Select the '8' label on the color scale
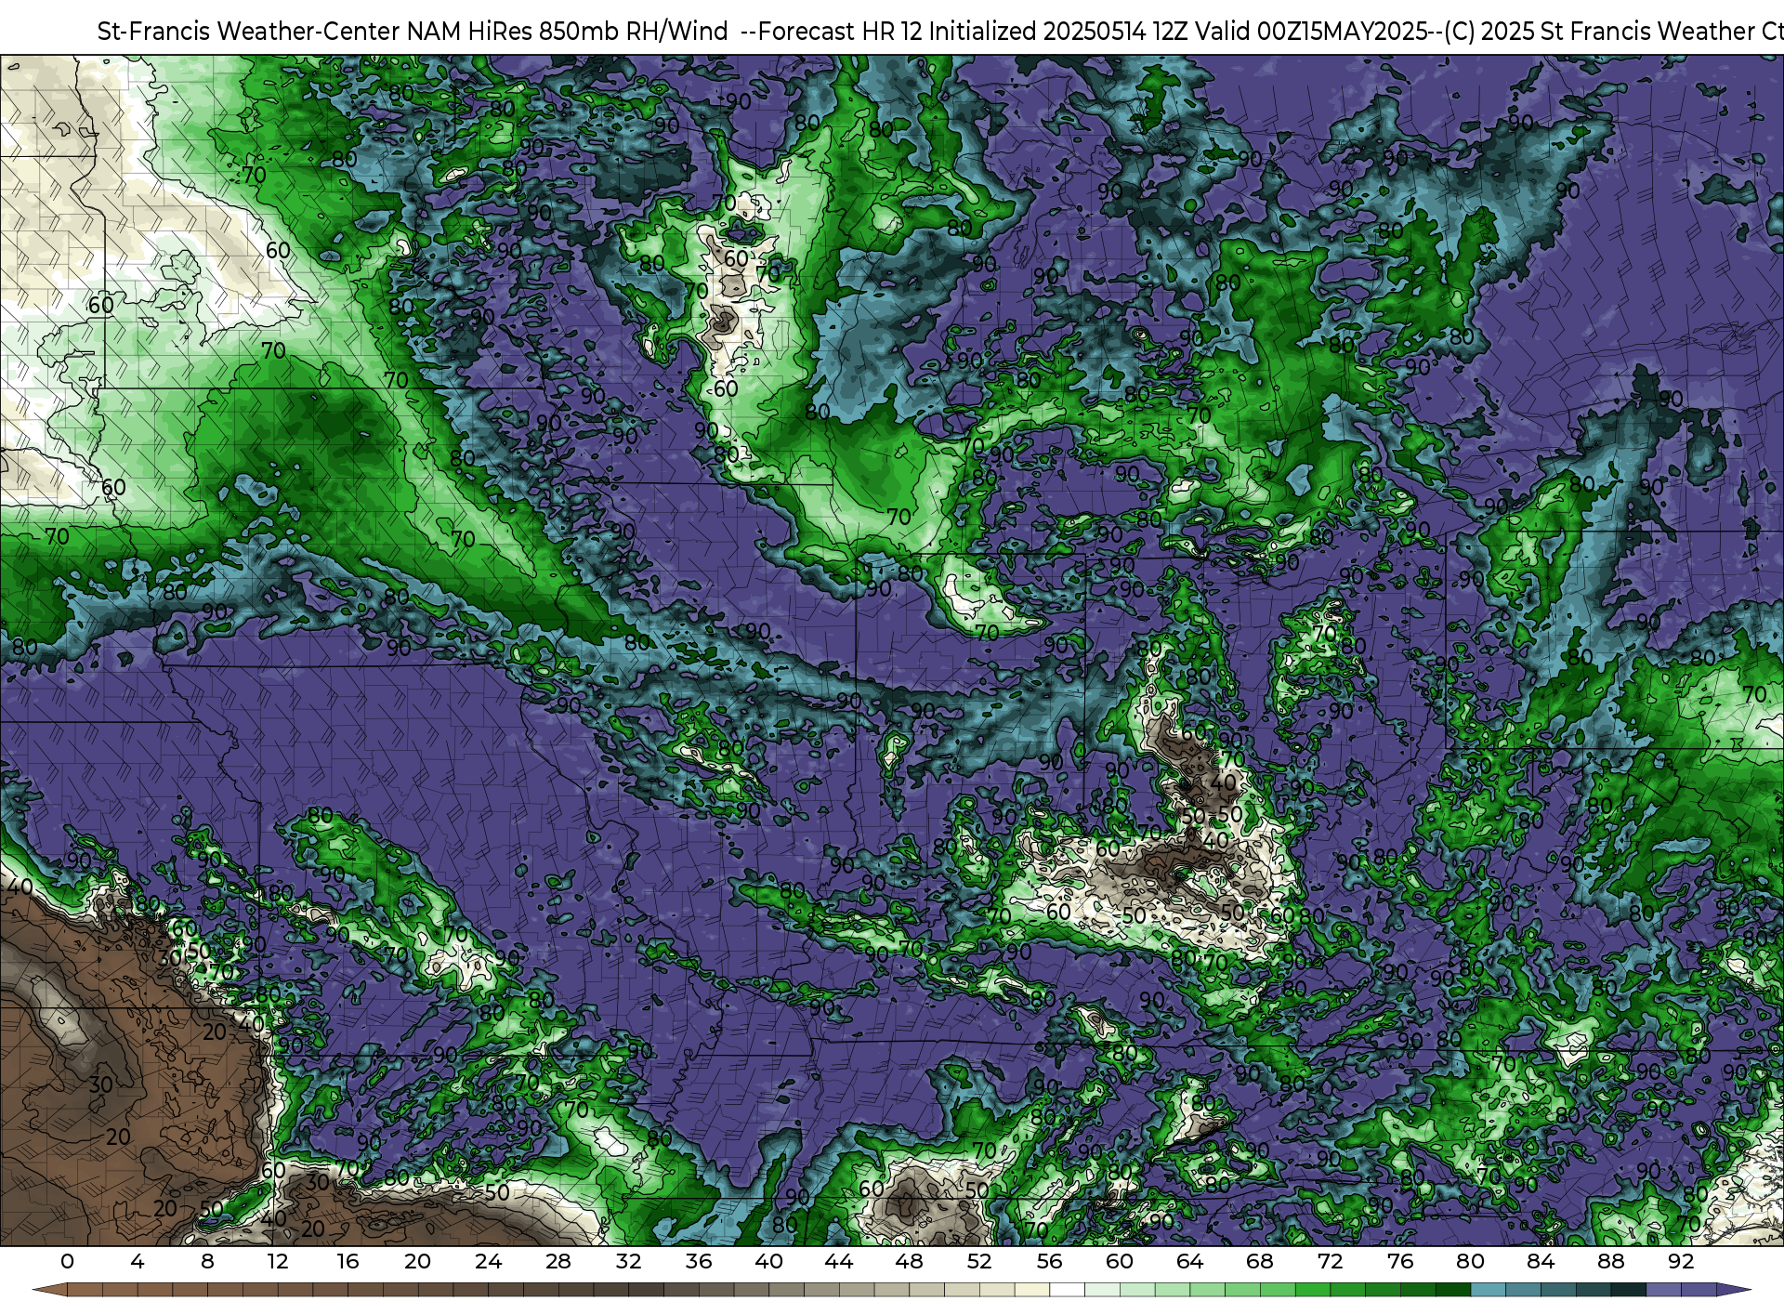 pos(207,1261)
